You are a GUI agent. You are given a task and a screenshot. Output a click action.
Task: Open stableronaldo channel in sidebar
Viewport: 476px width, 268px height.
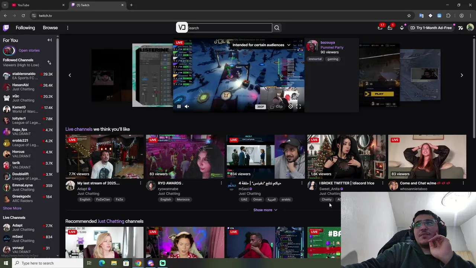(29, 76)
